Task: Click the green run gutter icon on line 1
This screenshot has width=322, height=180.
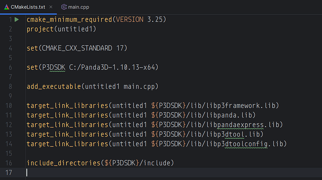Action: point(17,20)
